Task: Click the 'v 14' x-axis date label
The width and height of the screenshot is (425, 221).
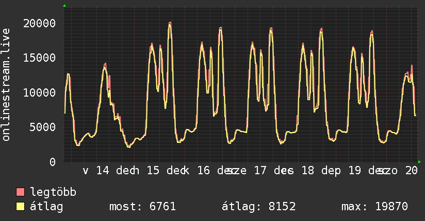Action: 96,171
